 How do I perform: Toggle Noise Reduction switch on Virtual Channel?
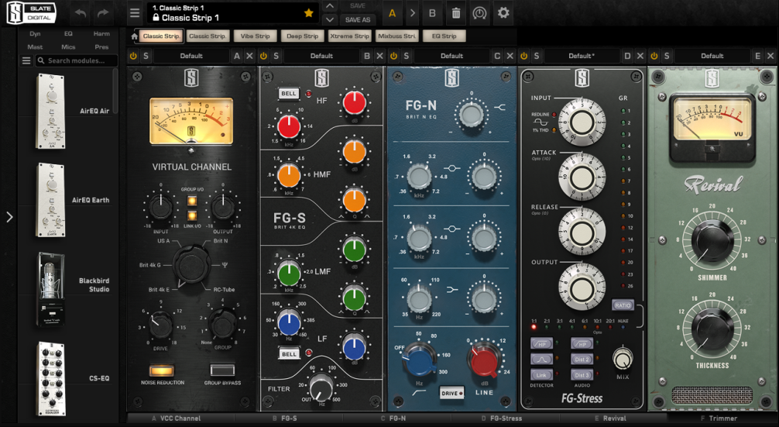click(162, 371)
